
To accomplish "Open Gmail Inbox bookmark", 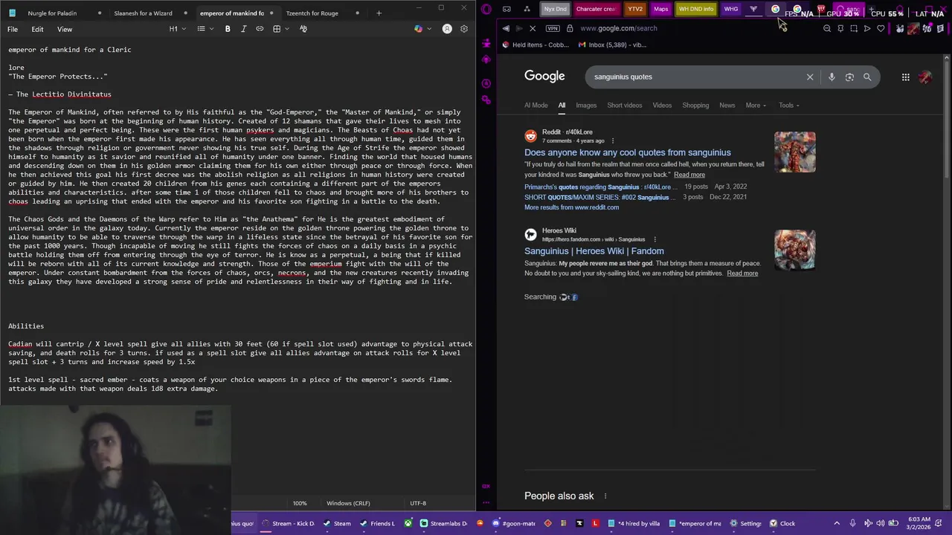I will click(613, 45).
